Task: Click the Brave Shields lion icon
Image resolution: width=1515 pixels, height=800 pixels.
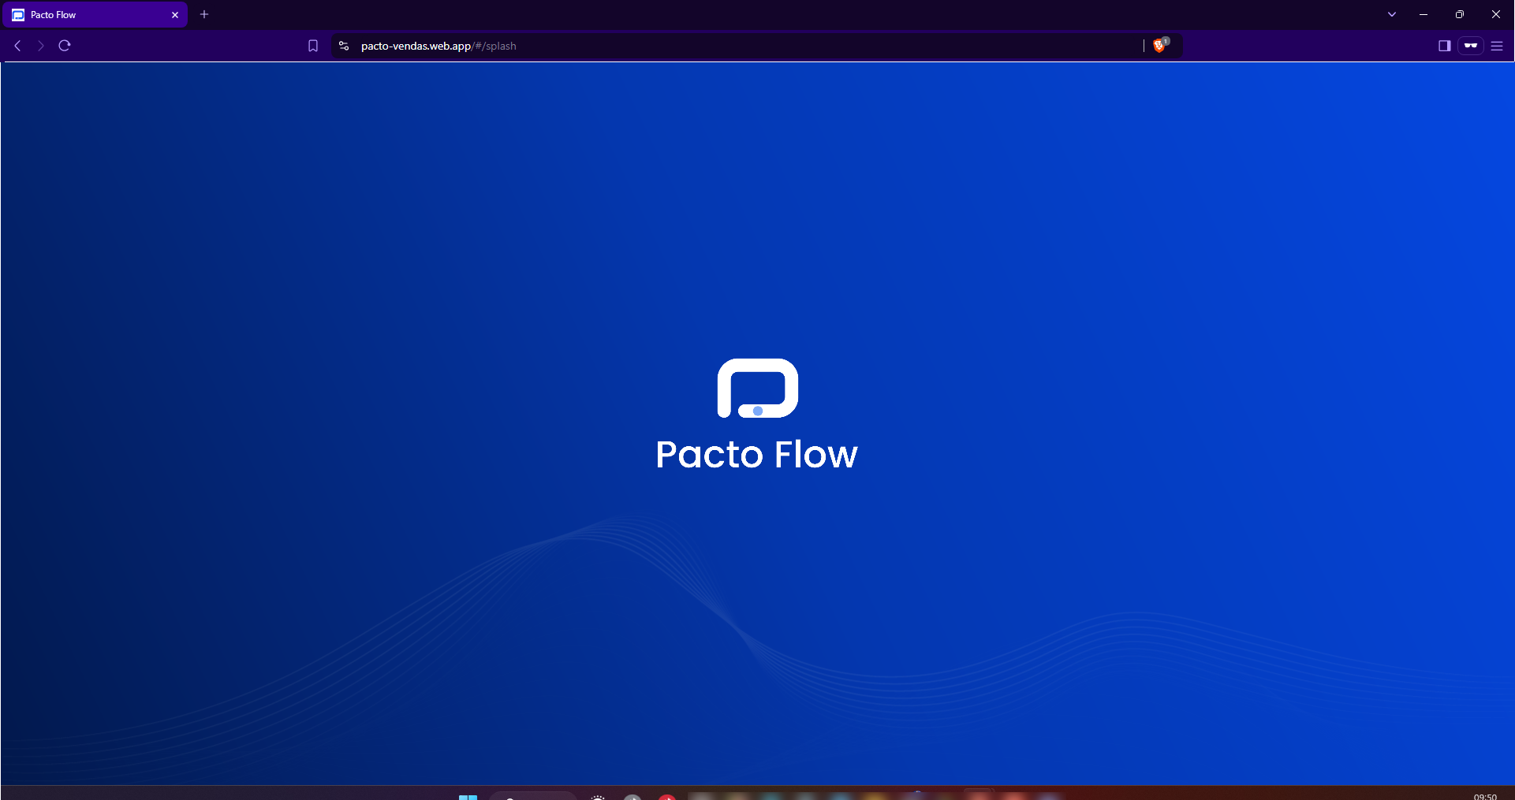Action: pos(1159,46)
